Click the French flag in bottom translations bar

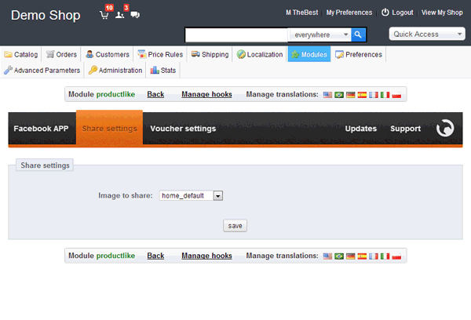374,256
